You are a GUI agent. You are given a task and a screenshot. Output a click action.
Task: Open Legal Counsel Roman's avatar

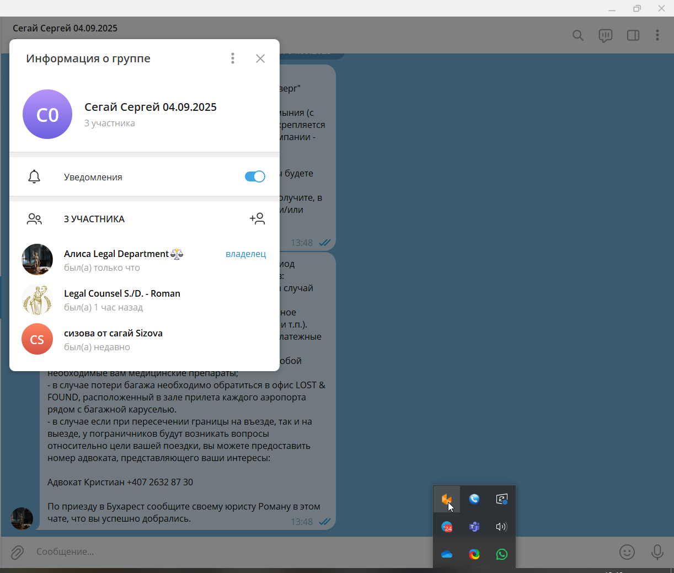[x=37, y=299]
